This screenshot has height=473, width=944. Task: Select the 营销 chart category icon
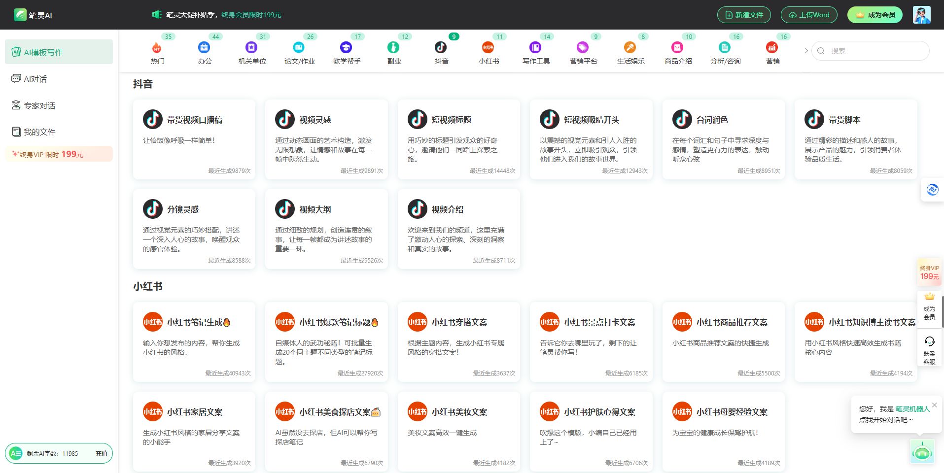(x=772, y=47)
